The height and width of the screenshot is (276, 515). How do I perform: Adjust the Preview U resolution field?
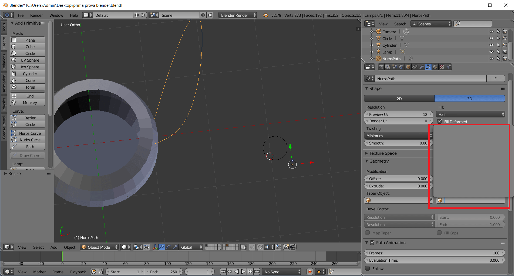point(398,114)
